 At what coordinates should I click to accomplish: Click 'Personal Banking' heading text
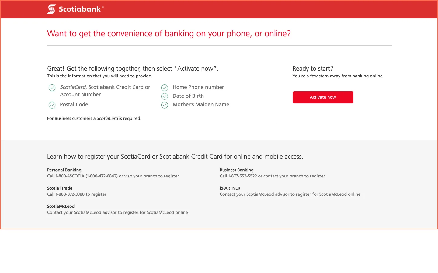(64, 170)
